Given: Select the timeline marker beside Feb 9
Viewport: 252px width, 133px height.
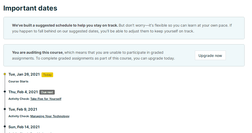Looking at the screenshot, I should click(5, 109).
